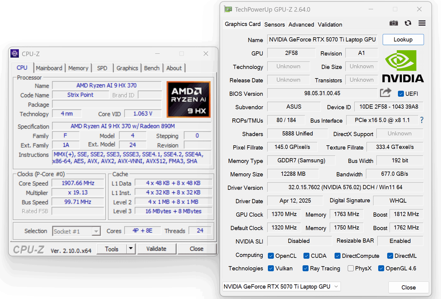Click the Bus Width value 192 bit
Image resolution: width=441 pixels, height=299 pixels.
(x=400, y=160)
